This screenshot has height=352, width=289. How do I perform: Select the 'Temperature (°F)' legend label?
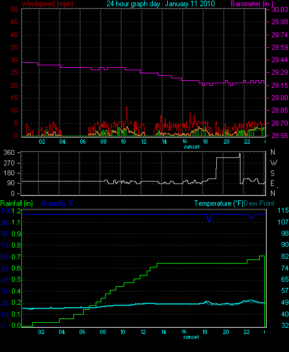point(219,203)
